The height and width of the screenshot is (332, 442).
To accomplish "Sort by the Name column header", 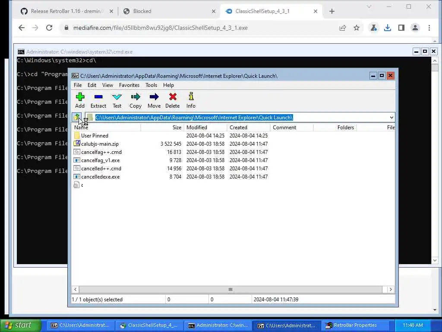I will point(106,128).
